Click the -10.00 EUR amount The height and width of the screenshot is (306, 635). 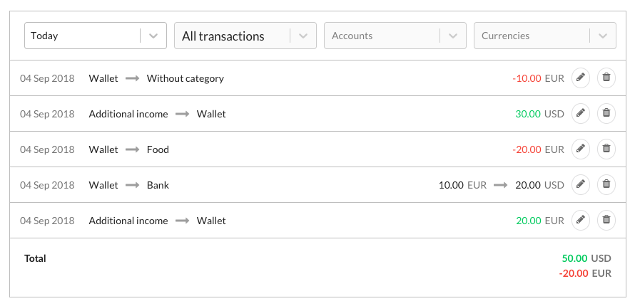pyautogui.click(x=527, y=78)
